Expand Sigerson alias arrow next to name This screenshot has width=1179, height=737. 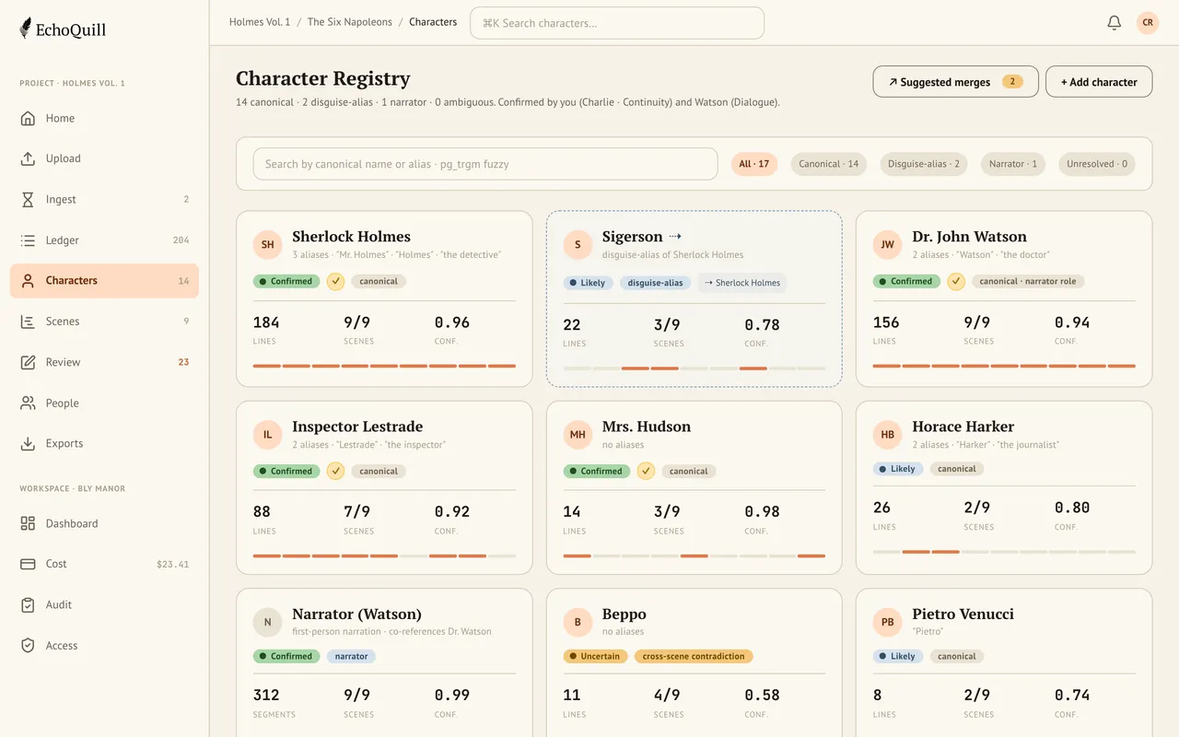pyautogui.click(x=675, y=237)
